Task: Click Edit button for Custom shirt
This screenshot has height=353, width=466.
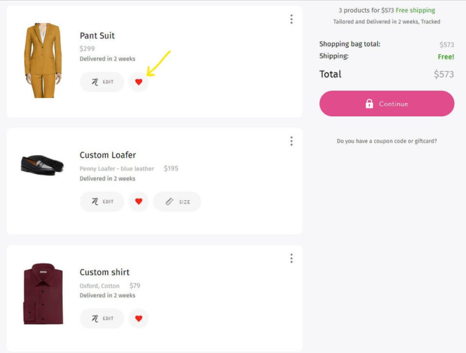Action: (x=102, y=318)
